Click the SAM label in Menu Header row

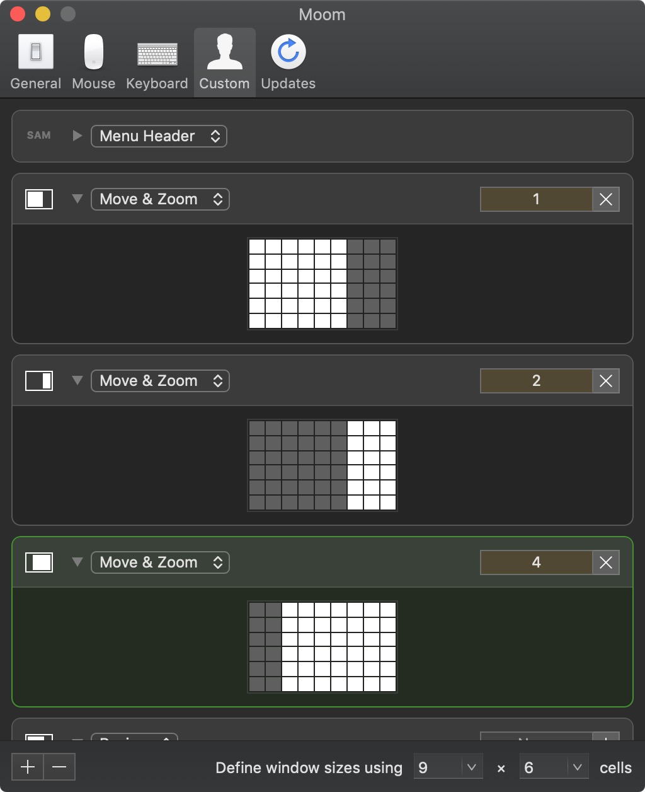(39, 136)
